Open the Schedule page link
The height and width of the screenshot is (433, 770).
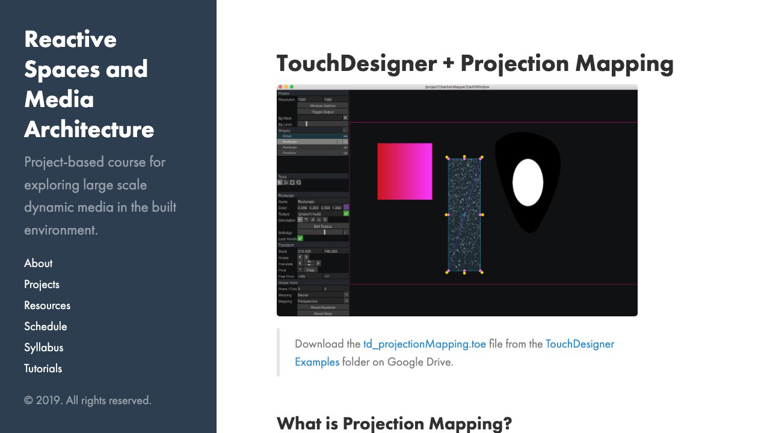click(45, 327)
